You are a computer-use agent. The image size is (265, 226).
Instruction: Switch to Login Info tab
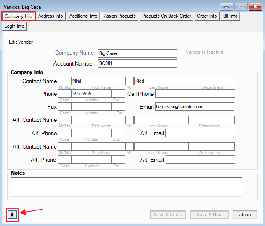(x=14, y=26)
